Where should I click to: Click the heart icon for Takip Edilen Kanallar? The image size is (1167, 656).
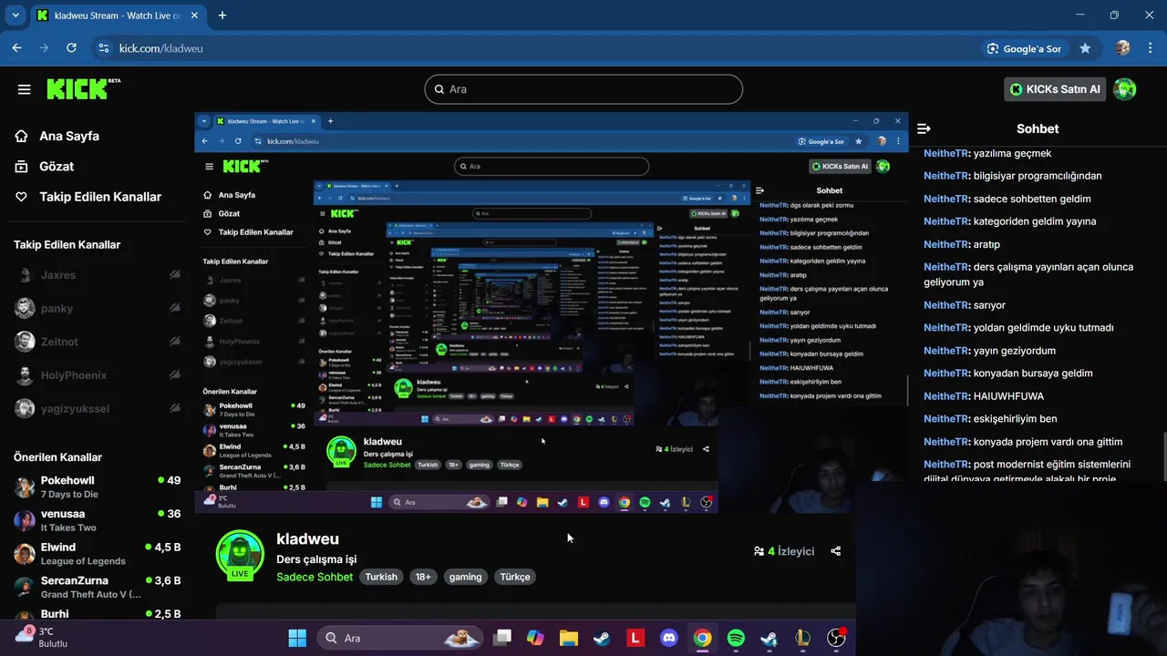pyautogui.click(x=22, y=197)
